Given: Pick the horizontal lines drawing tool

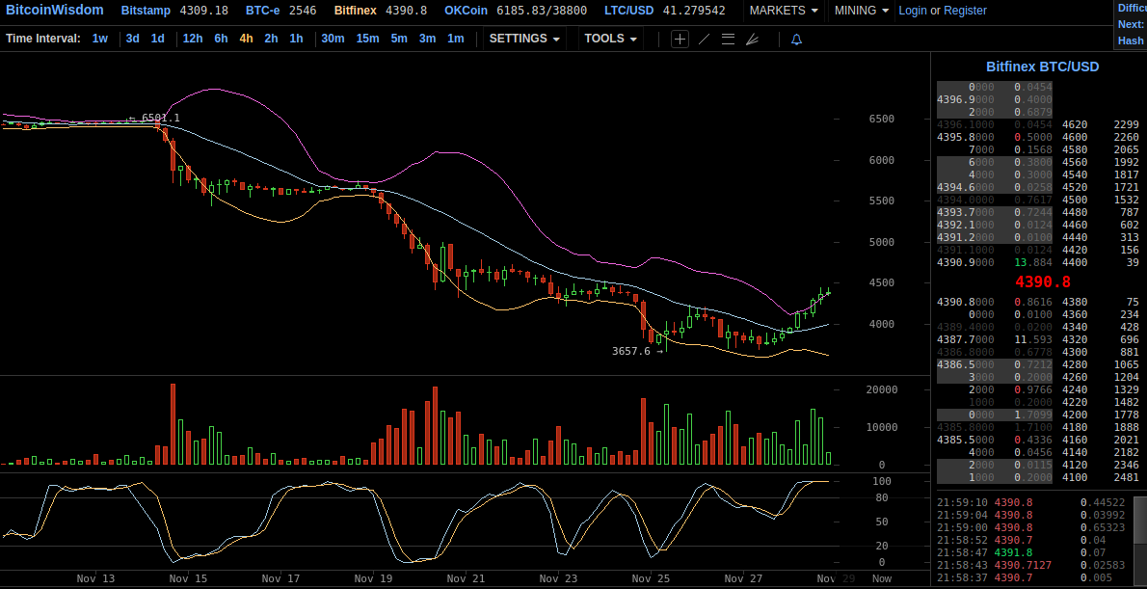Looking at the screenshot, I should [728, 39].
